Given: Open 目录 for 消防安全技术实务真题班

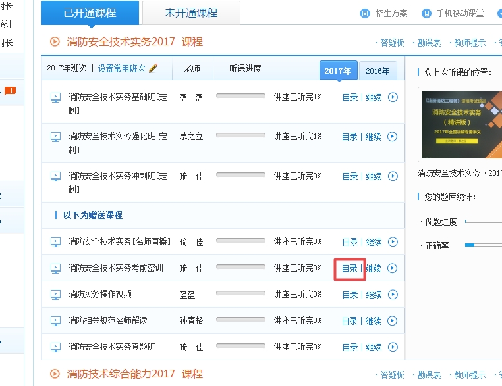Looking at the screenshot, I should coord(350,347).
